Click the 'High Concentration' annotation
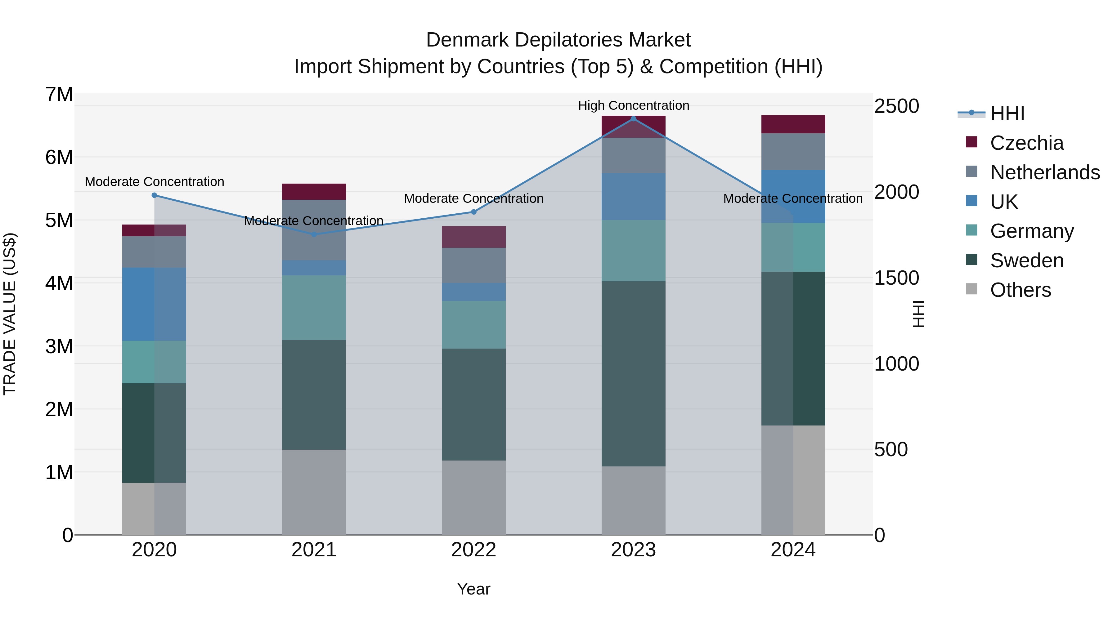The image size is (1117, 628). coord(634,105)
